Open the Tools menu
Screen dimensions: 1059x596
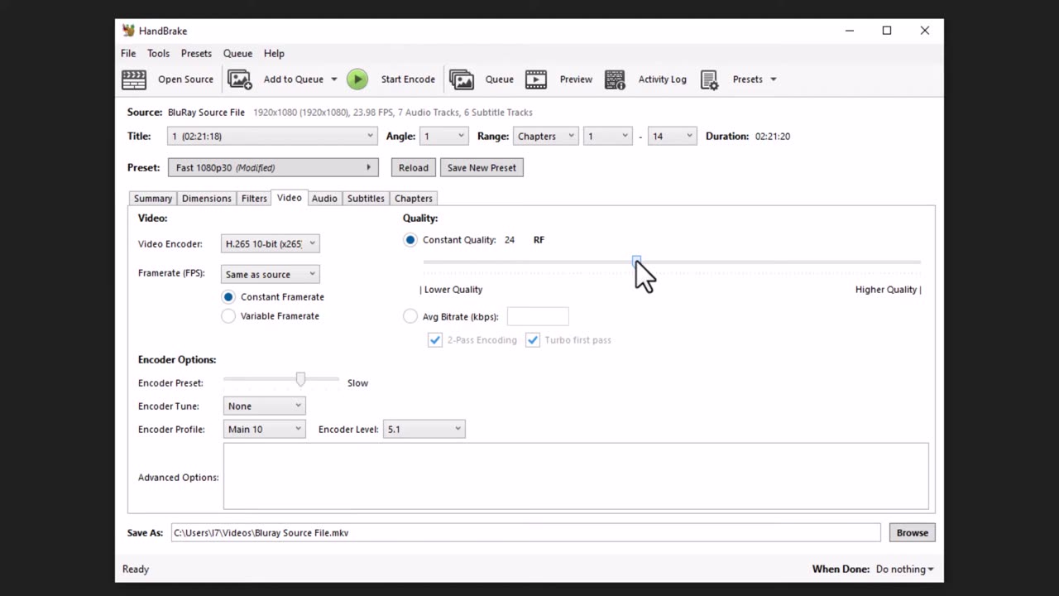click(x=158, y=54)
